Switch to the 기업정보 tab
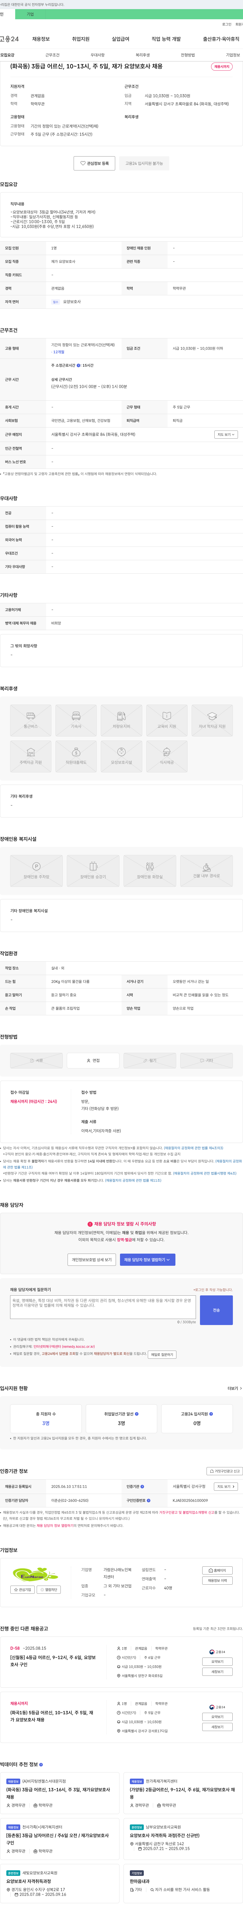 233,55
